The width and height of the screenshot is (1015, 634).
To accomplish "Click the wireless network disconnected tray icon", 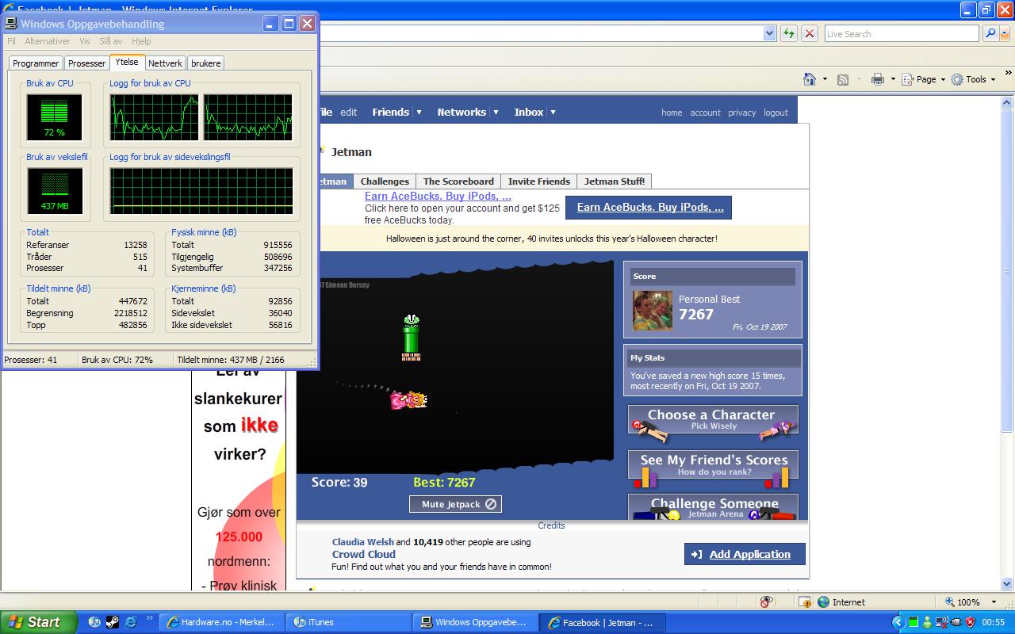I will coord(941,622).
